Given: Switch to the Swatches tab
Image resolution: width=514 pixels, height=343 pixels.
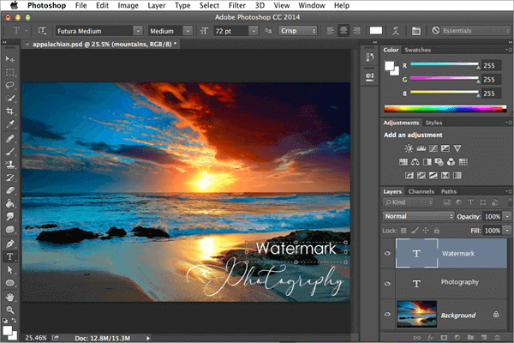Looking at the screenshot, I should click(x=417, y=50).
